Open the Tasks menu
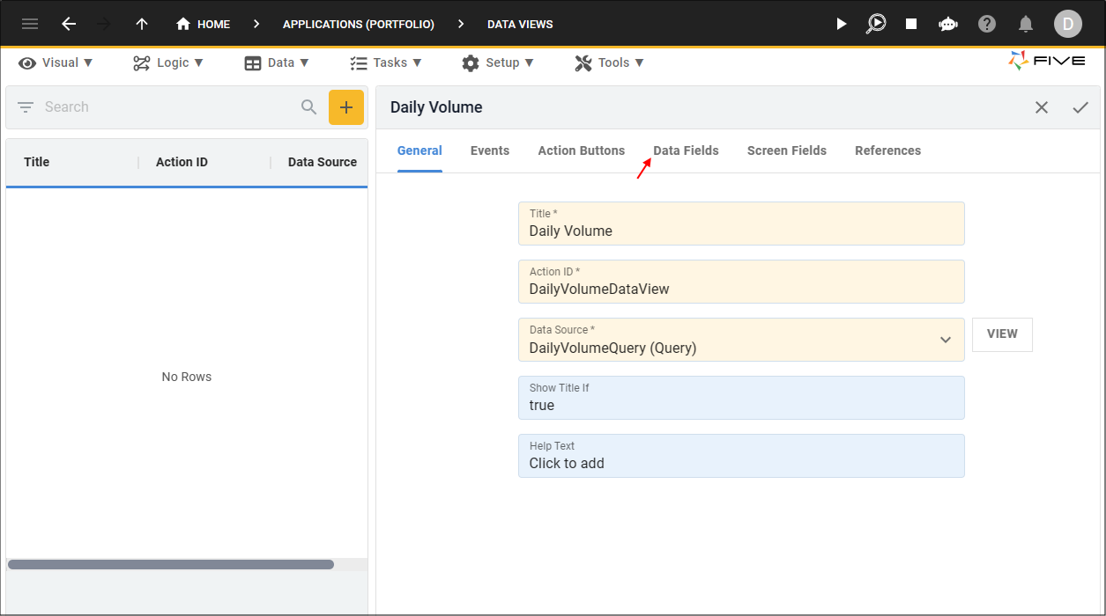Viewport: 1106px width, 616px height. click(386, 62)
